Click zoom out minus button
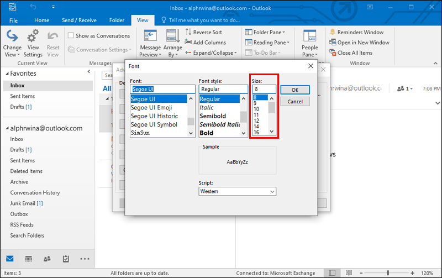The width and height of the screenshot is (442, 278). click(x=361, y=273)
